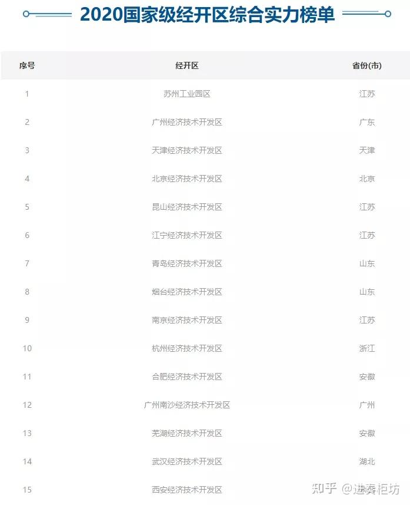
Task: Click the 天津经济技术开发区 row name
Action: point(187,150)
